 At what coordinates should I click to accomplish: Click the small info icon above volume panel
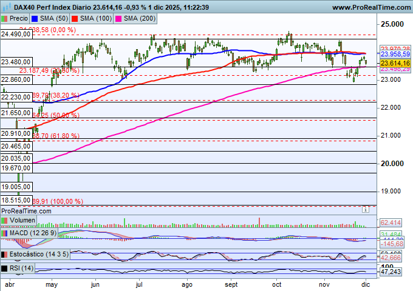coord(365,210)
